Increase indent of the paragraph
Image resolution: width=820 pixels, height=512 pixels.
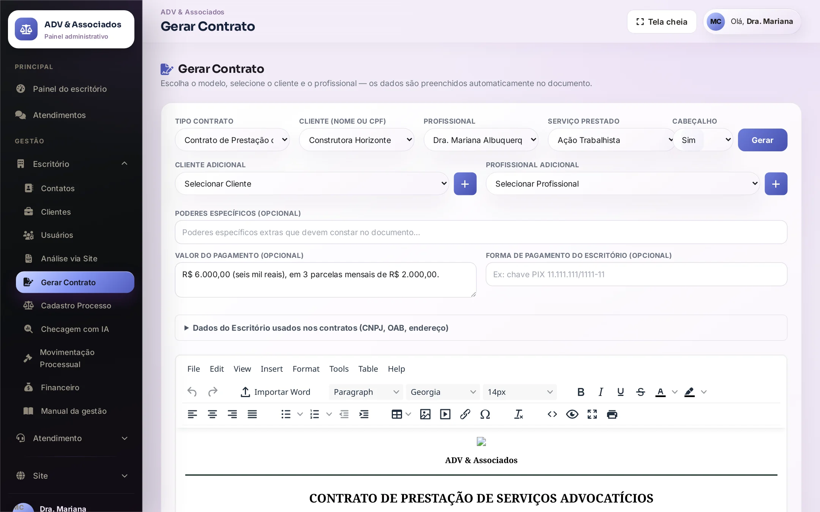(x=364, y=414)
